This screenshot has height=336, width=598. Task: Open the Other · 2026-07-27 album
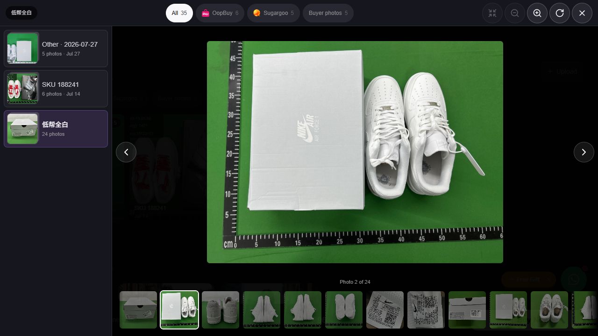(56, 49)
